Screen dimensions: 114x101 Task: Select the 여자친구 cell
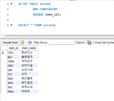[x=30, y=61]
